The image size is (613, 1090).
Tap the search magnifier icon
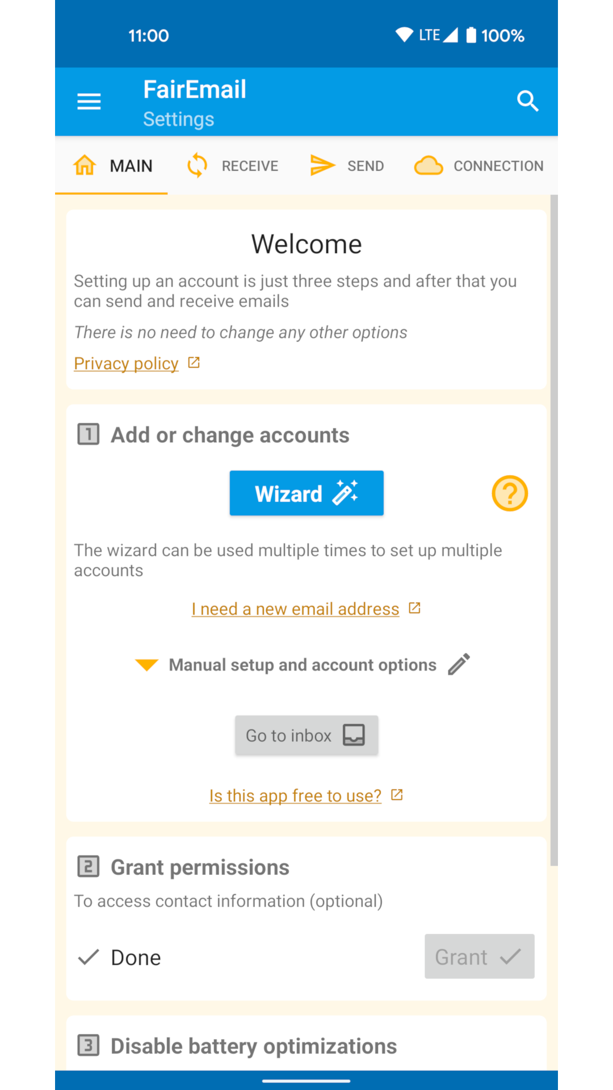527,101
